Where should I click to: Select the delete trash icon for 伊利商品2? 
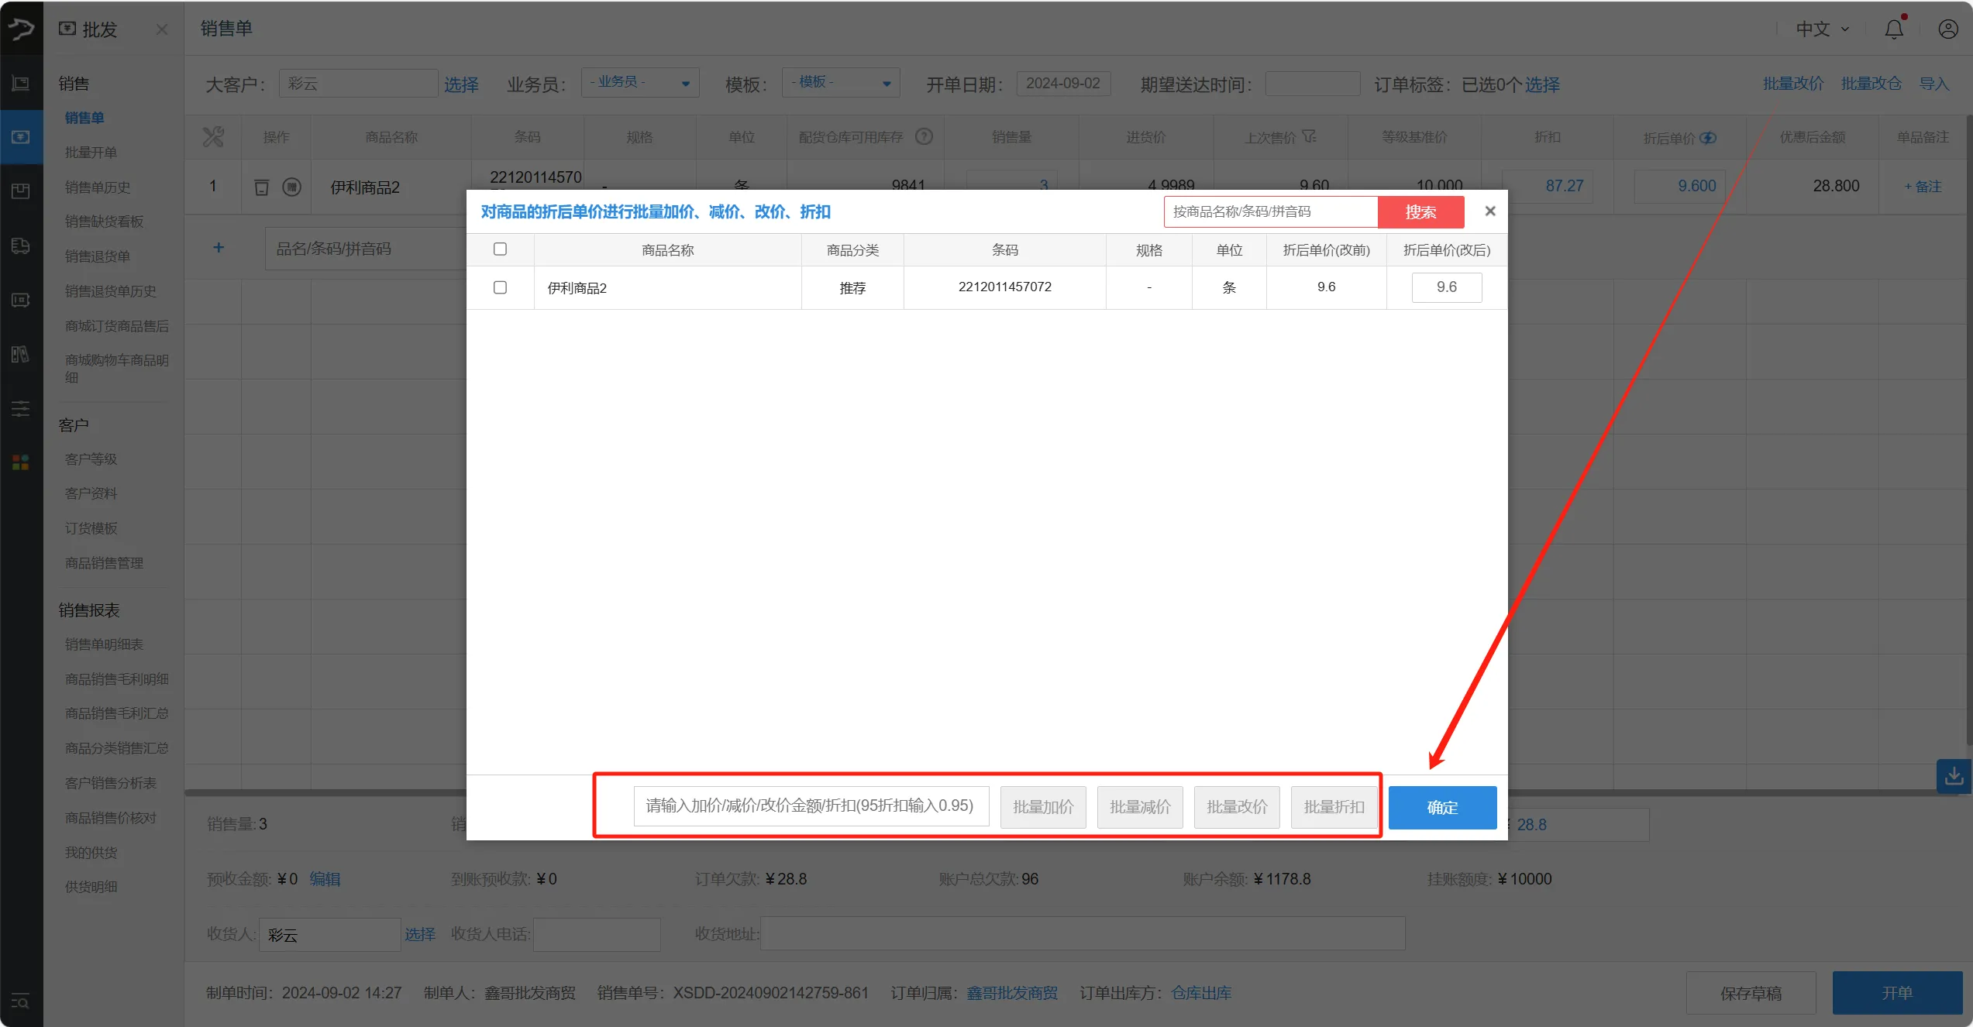(261, 187)
